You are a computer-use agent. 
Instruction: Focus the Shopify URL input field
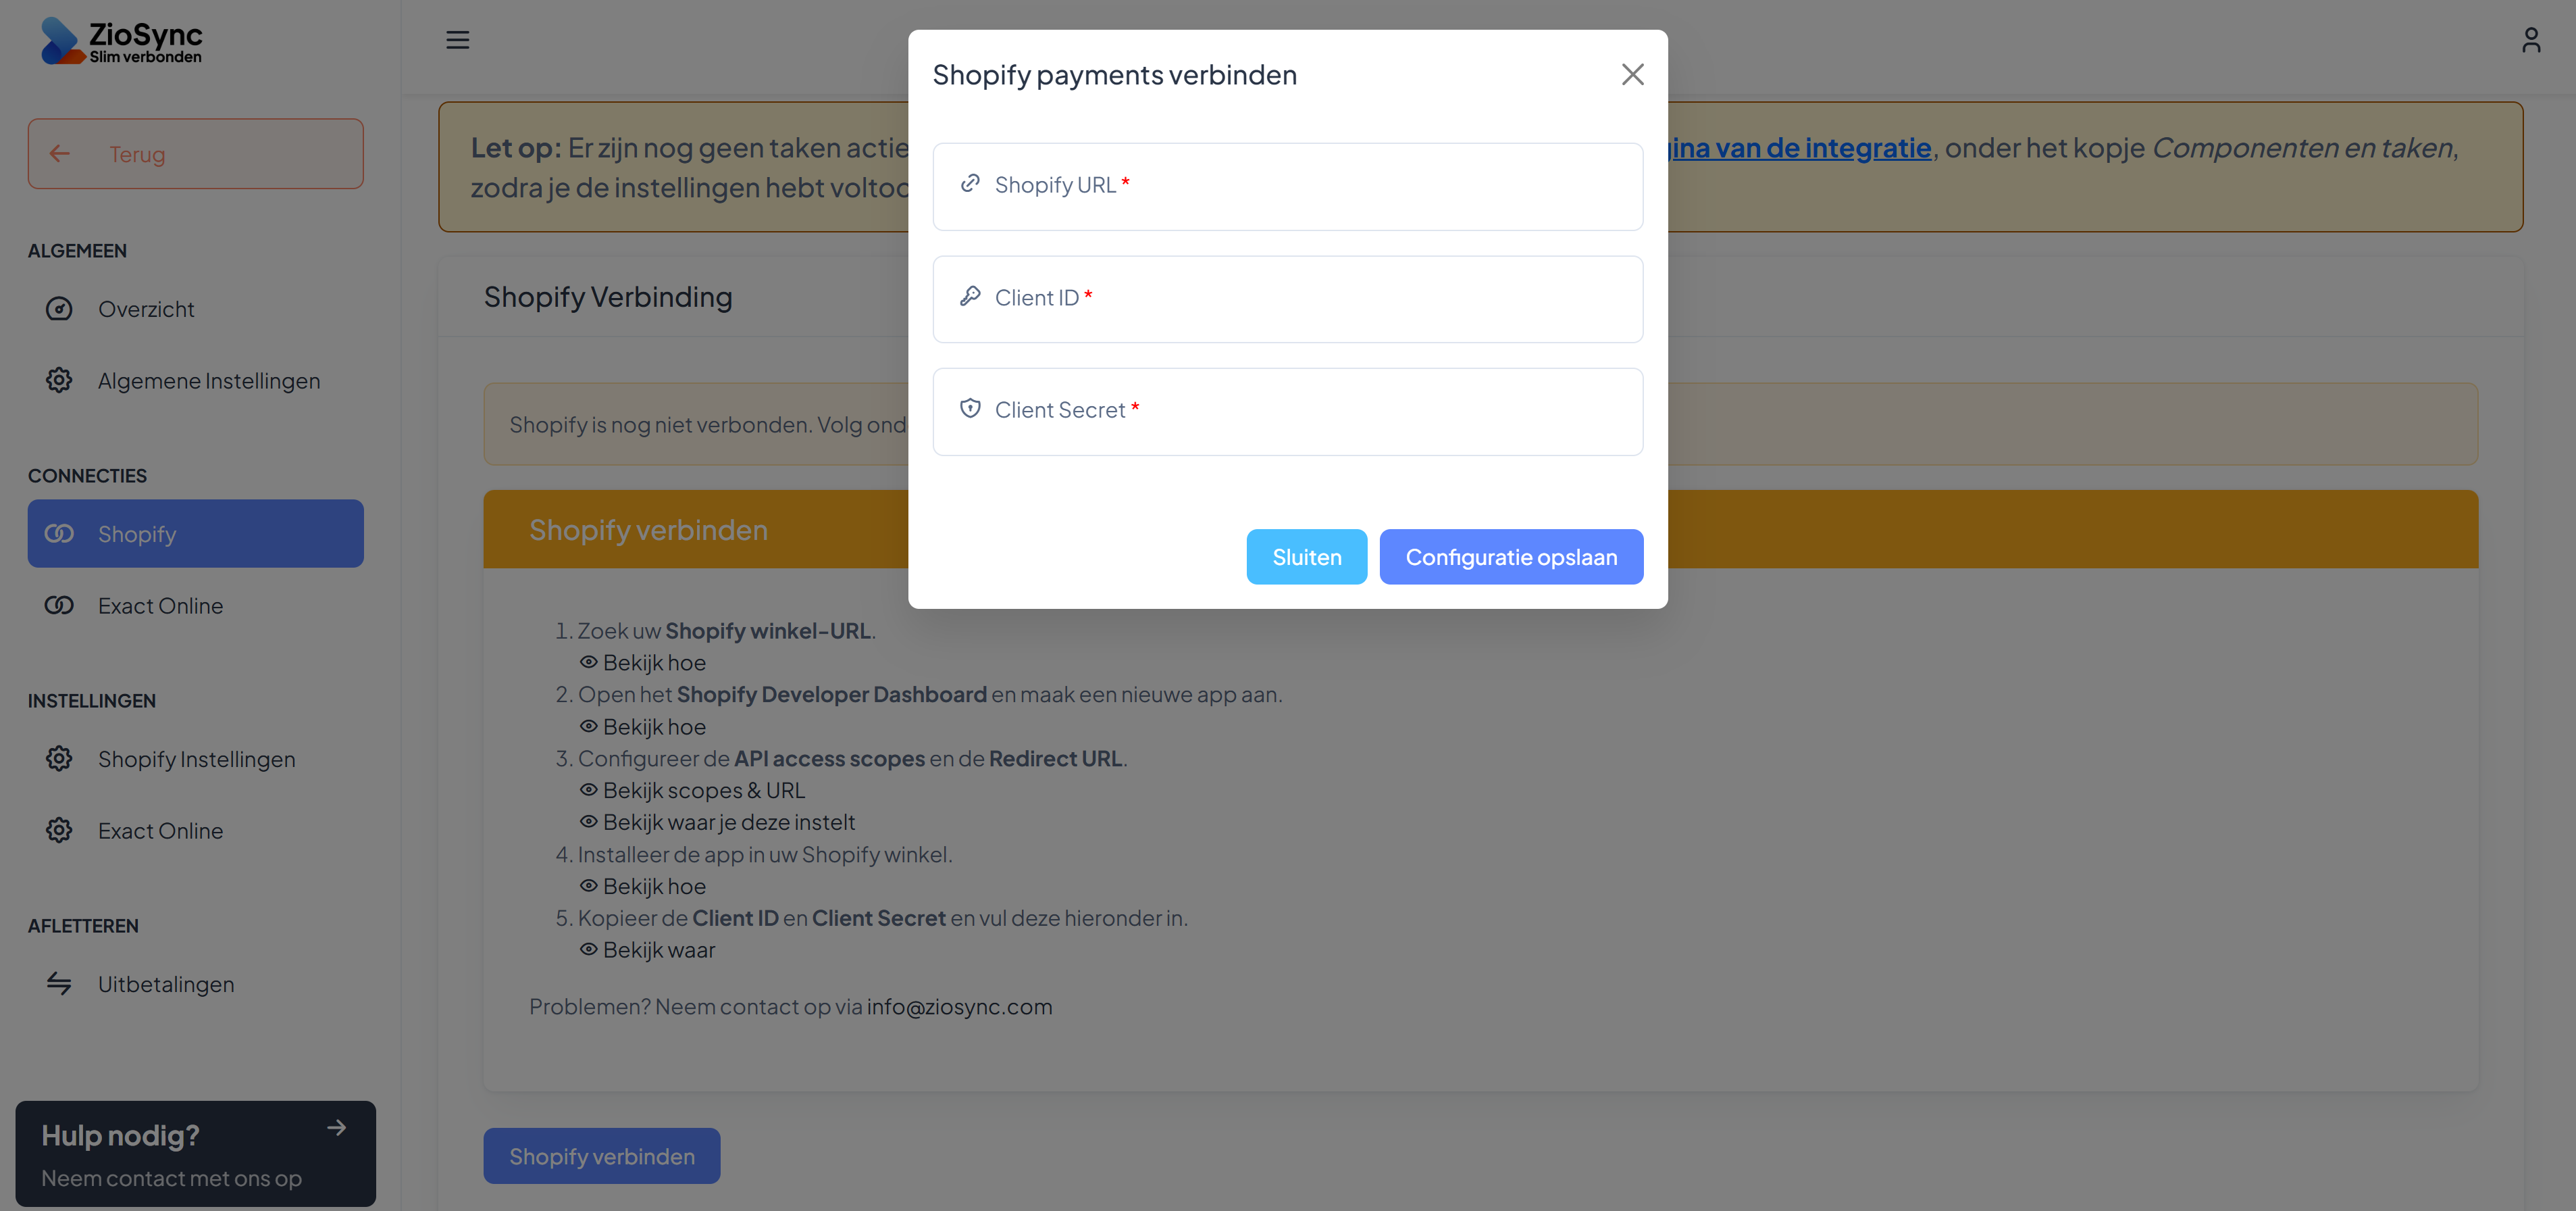pos(1287,186)
